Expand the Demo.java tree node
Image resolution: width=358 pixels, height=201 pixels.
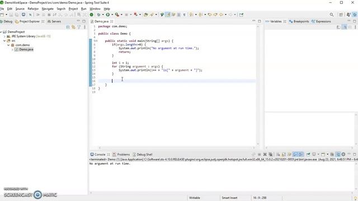(12, 50)
